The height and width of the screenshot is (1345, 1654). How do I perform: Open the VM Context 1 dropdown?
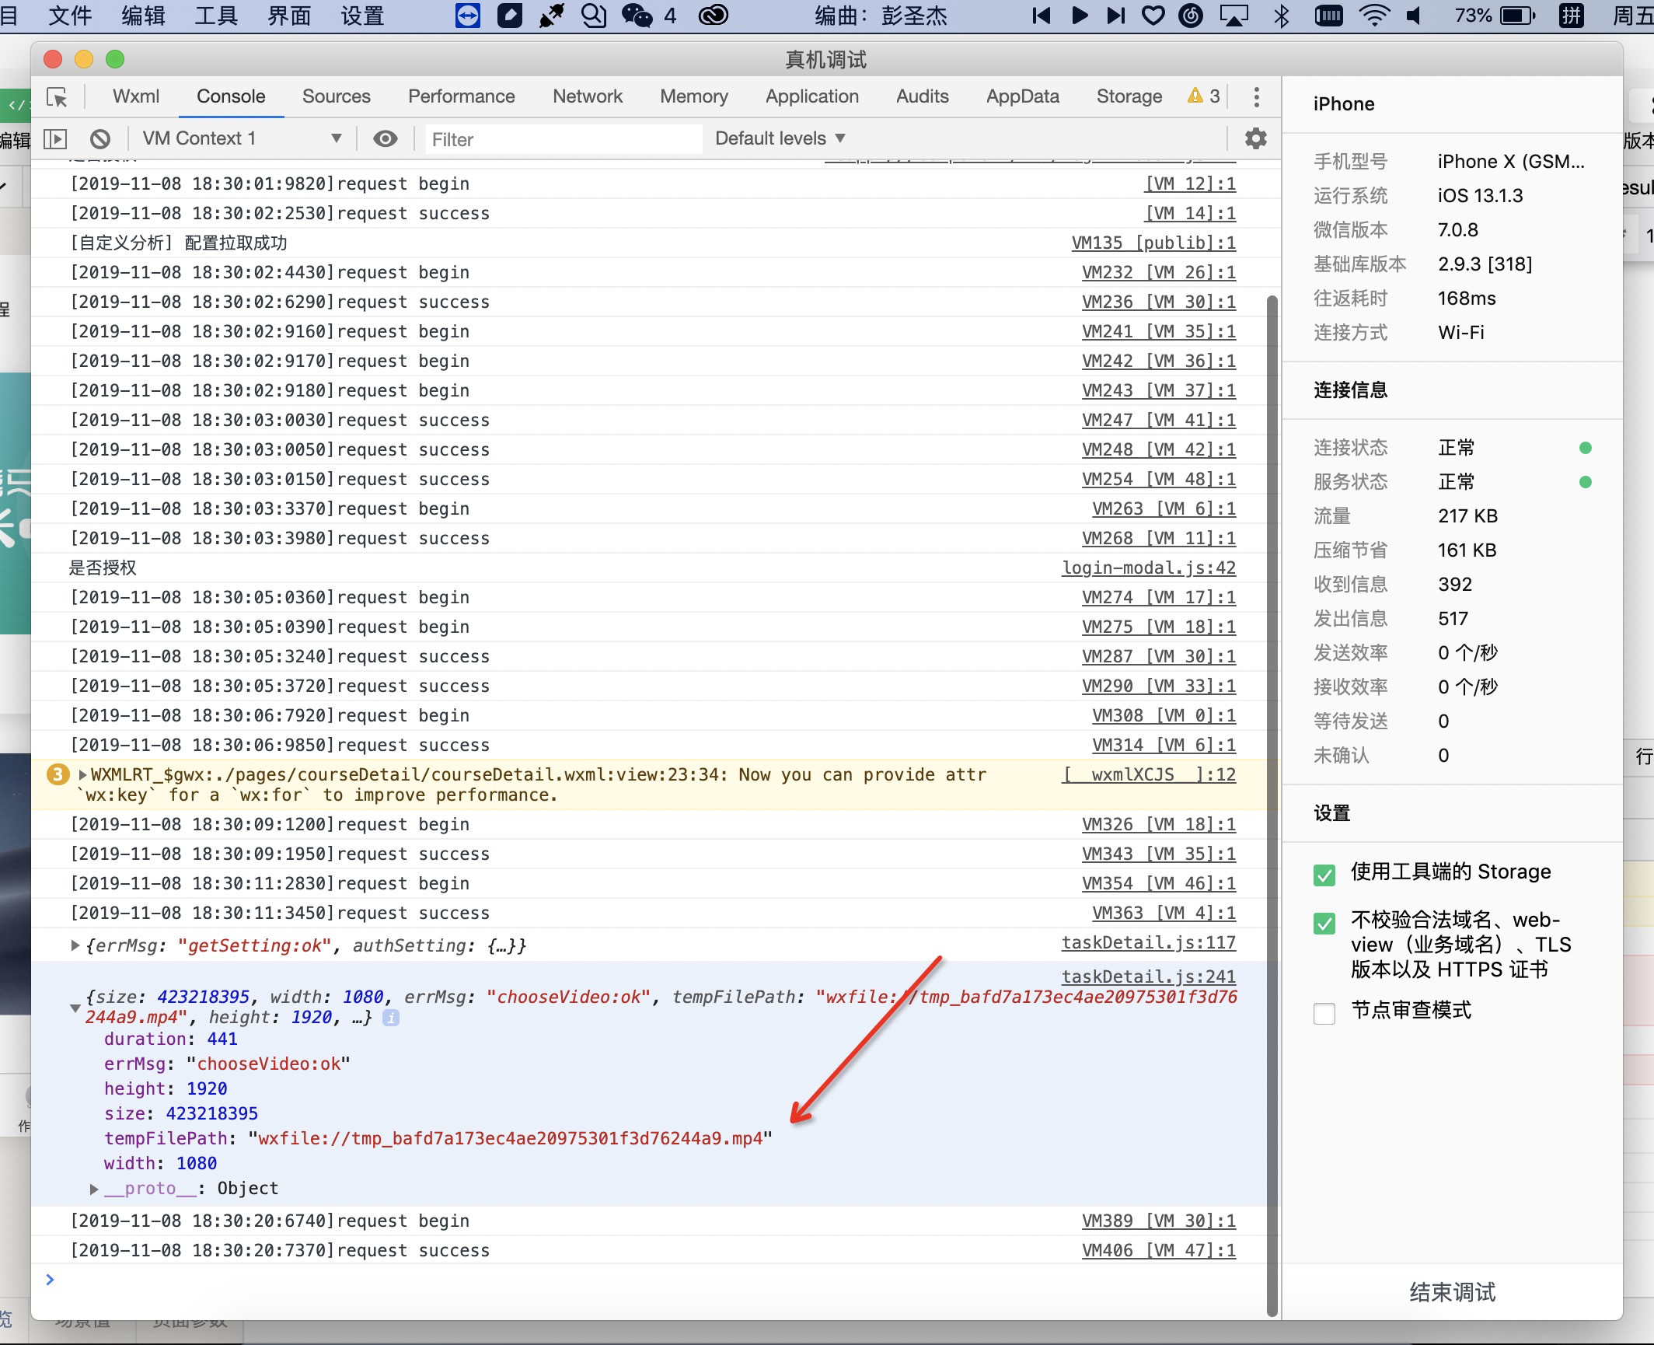point(242,138)
